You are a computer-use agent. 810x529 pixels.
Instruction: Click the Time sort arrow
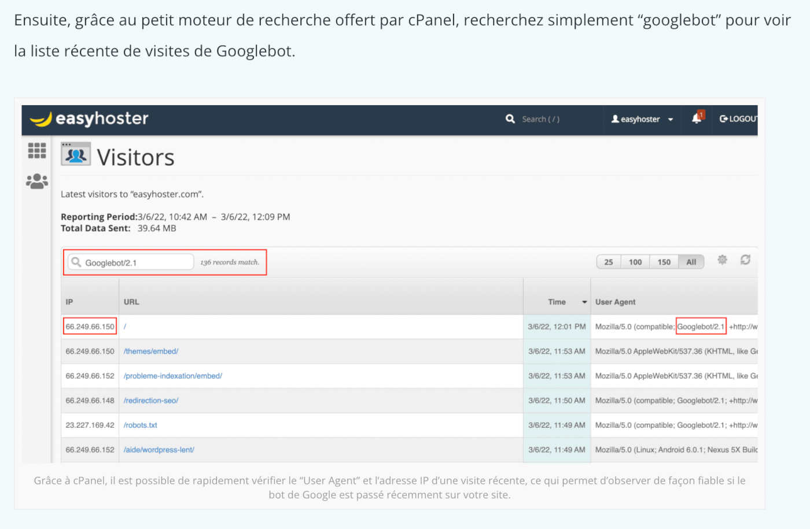[x=584, y=302]
